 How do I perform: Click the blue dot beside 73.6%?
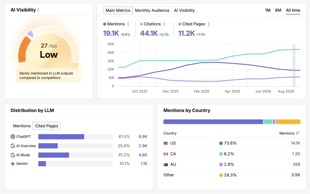coord(221,143)
